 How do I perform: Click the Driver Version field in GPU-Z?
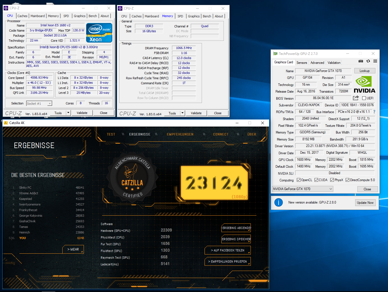point(335,146)
